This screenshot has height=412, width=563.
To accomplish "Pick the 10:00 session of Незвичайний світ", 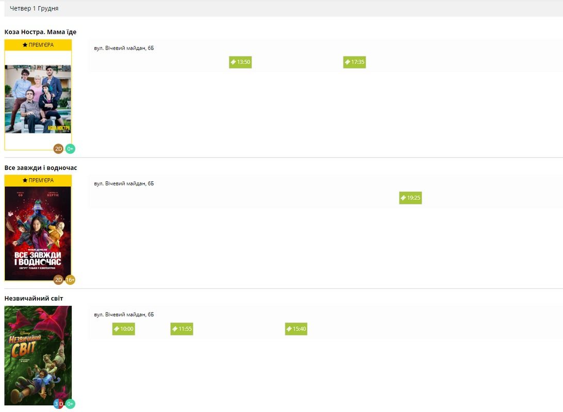I will pyautogui.click(x=124, y=329).
